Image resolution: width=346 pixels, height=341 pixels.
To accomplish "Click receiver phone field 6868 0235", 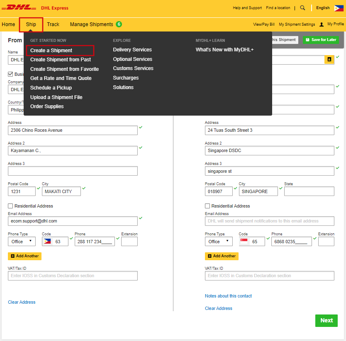I will pos(292,242).
